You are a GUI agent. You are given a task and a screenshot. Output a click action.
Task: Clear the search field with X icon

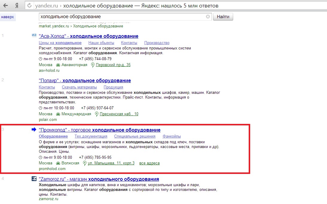[x=208, y=17]
